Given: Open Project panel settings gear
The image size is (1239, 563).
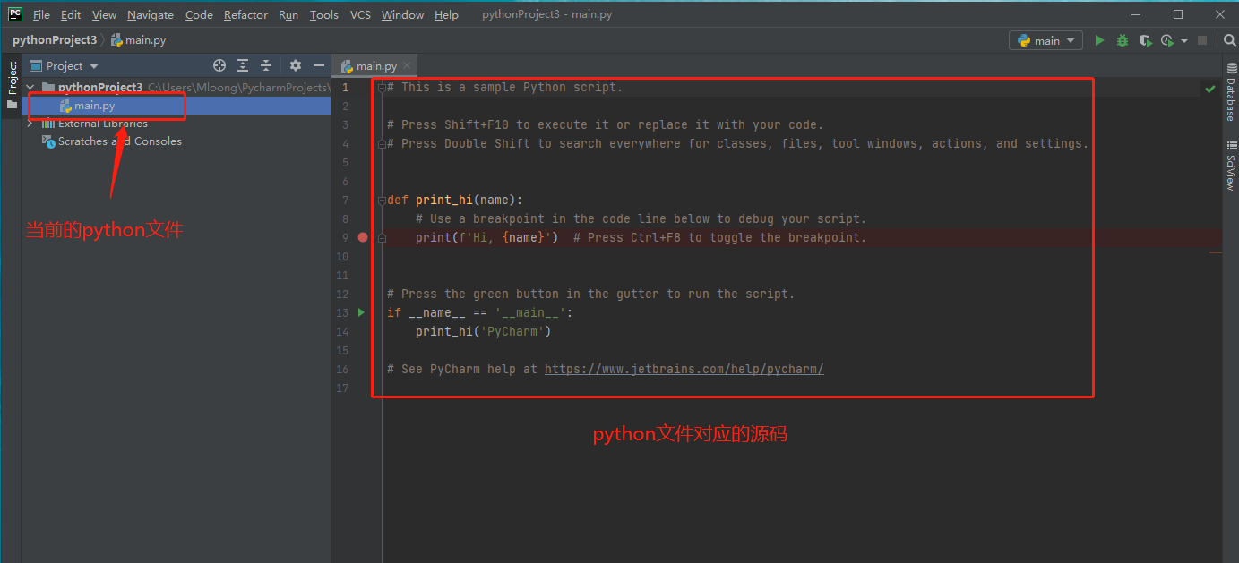Looking at the screenshot, I should (295, 65).
